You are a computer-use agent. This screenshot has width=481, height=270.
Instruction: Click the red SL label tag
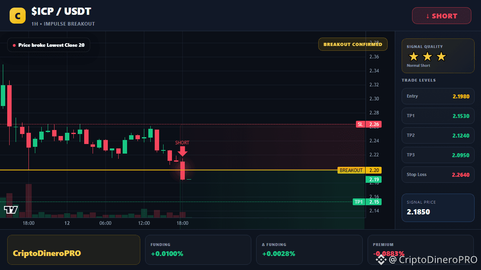(360, 124)
